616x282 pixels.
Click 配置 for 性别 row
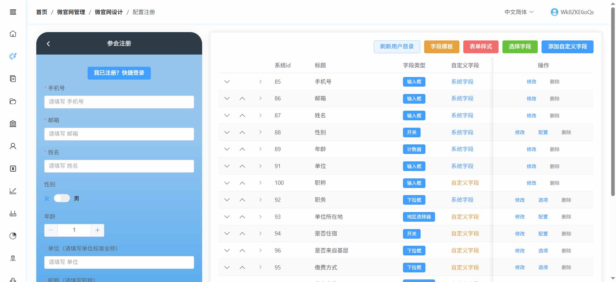pyautogui.click(x=543, y=132)
